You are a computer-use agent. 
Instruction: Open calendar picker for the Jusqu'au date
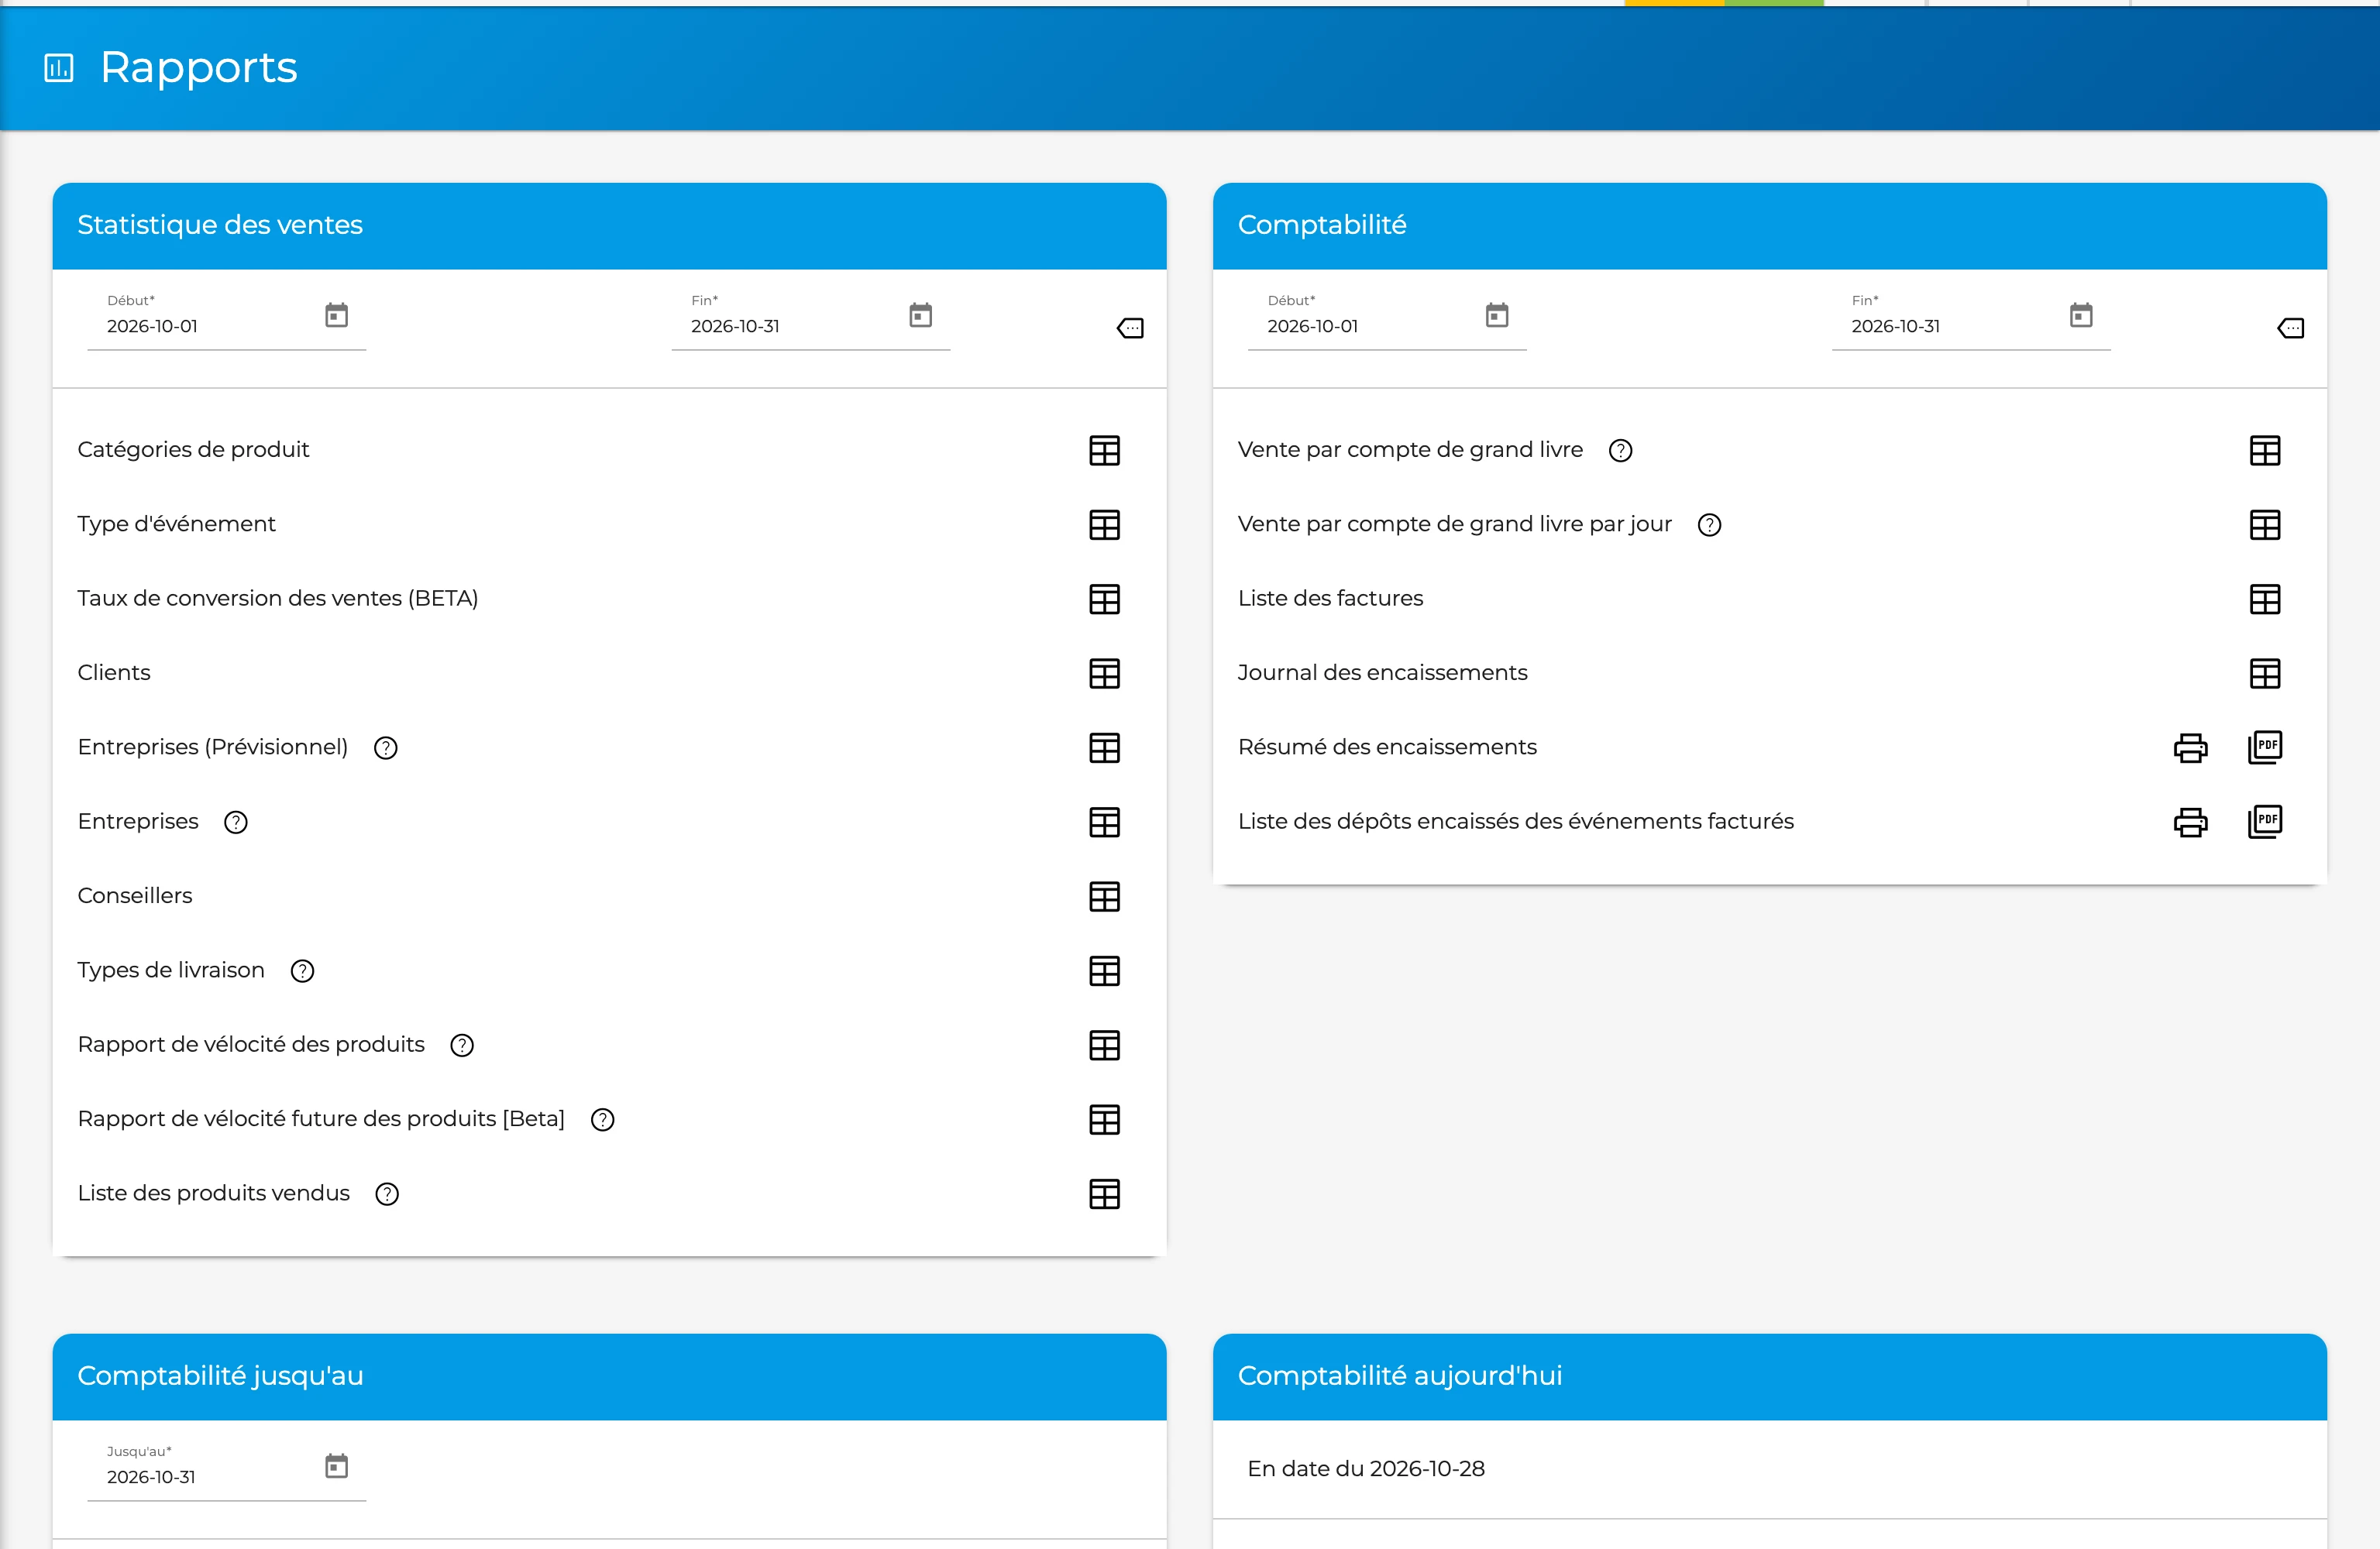click(x=337, y=1466)
